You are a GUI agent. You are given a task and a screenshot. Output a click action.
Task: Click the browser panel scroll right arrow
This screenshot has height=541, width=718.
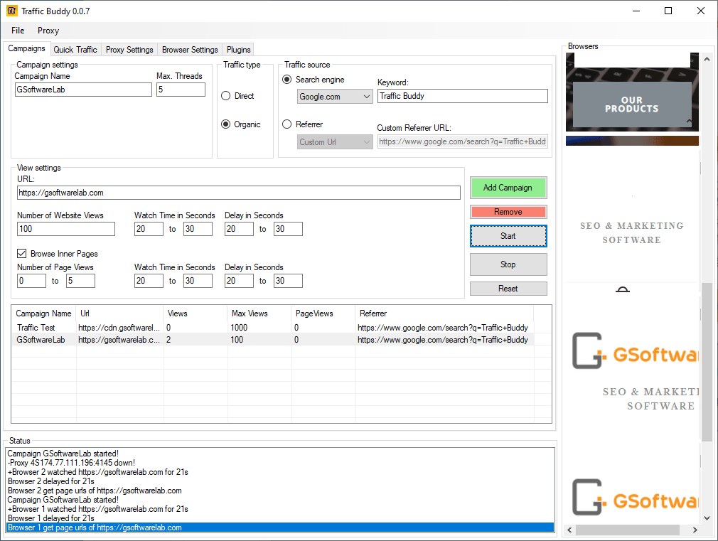(695, 530)
